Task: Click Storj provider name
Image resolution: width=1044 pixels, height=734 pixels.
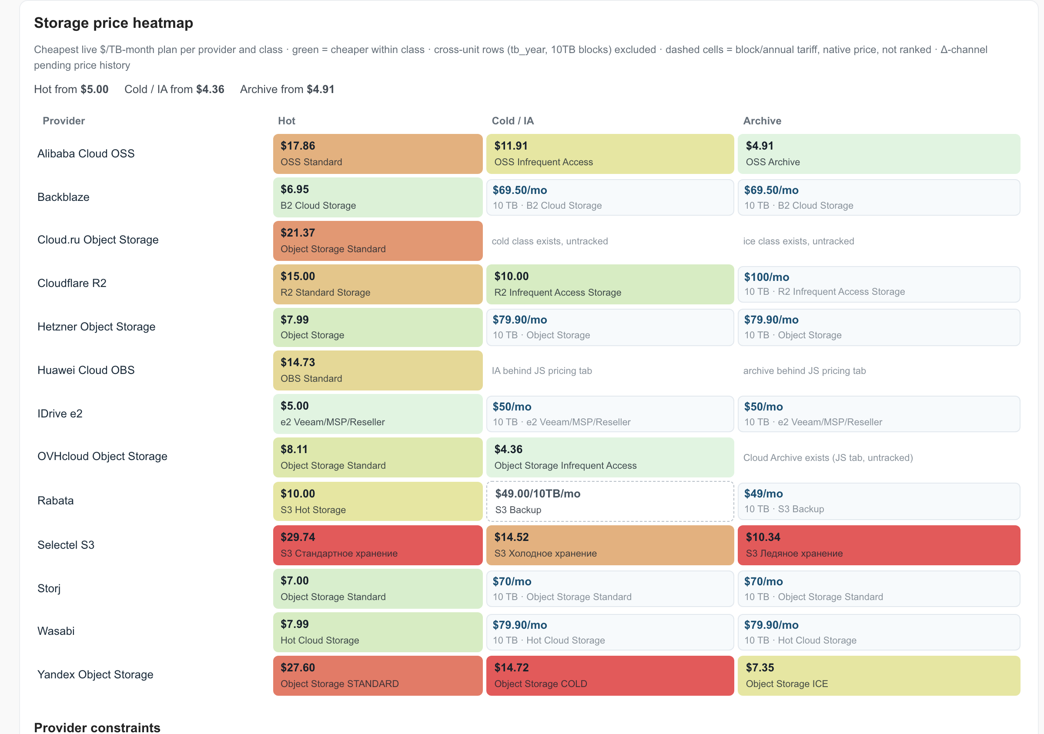Action: (x=49, y=589)
